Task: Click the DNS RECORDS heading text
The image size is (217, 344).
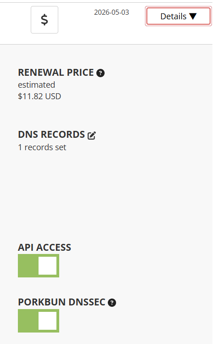Action: click(51, 135)
